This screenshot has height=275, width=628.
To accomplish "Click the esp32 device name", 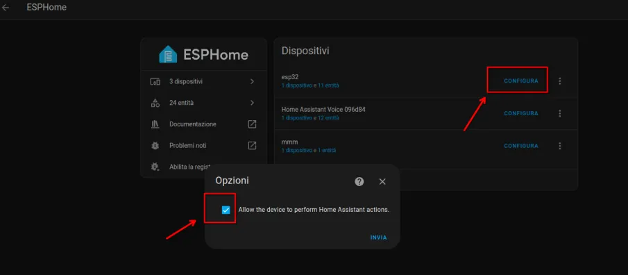I will [x=290, y=77].
